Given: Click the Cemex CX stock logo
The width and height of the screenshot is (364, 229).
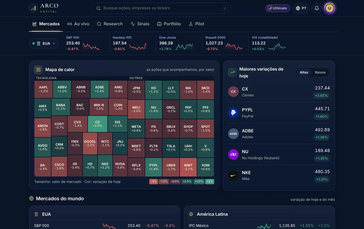Looking at the screenshot, I should tap(233, 92).
